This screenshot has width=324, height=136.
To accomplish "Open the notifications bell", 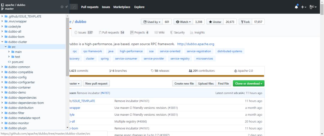I will coord(296,7).
